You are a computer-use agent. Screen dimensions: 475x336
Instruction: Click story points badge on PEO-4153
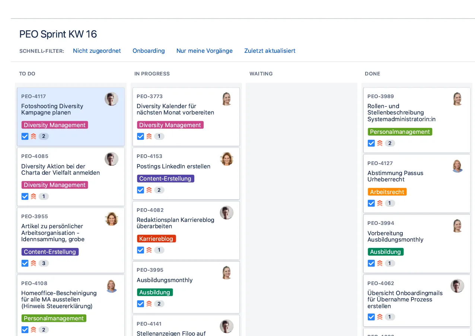(x=159, y=190)
